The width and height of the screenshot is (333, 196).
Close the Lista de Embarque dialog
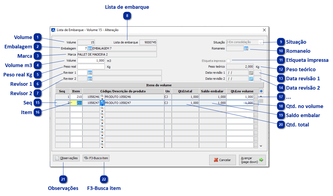pyautogui.click(x=264, y=30)
